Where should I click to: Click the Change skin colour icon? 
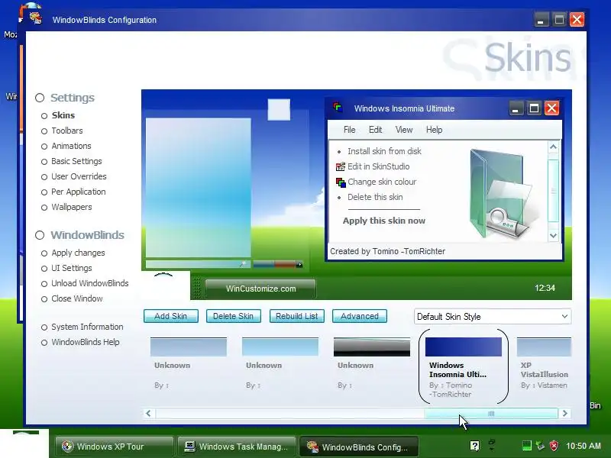pyautogui.click(x=341, y=182)
